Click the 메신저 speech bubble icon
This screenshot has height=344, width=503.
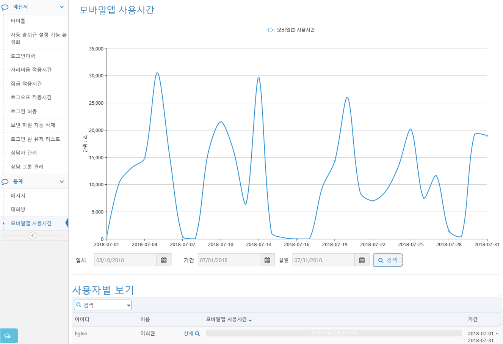tap(5, 7)
